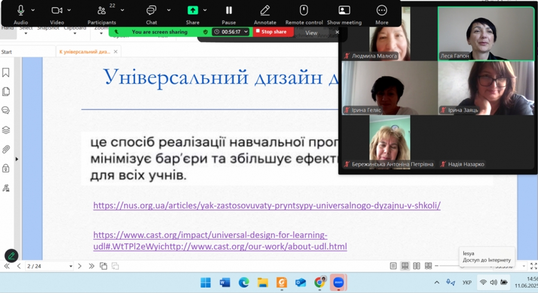Open the Bookmarks panel in sidebar
Screen dimensions: 538x293
[6, 72]
